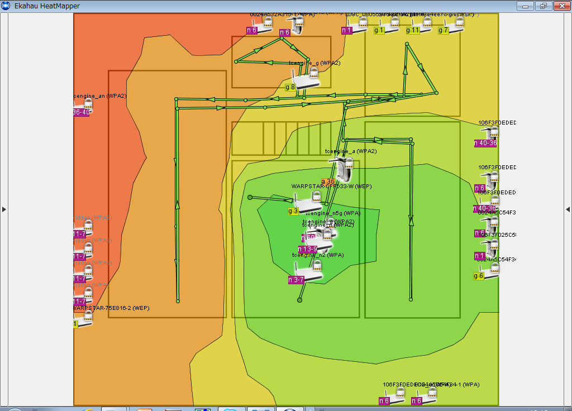Click the 'tcengine_n5g (WPA)' network label

pos(333,213)
